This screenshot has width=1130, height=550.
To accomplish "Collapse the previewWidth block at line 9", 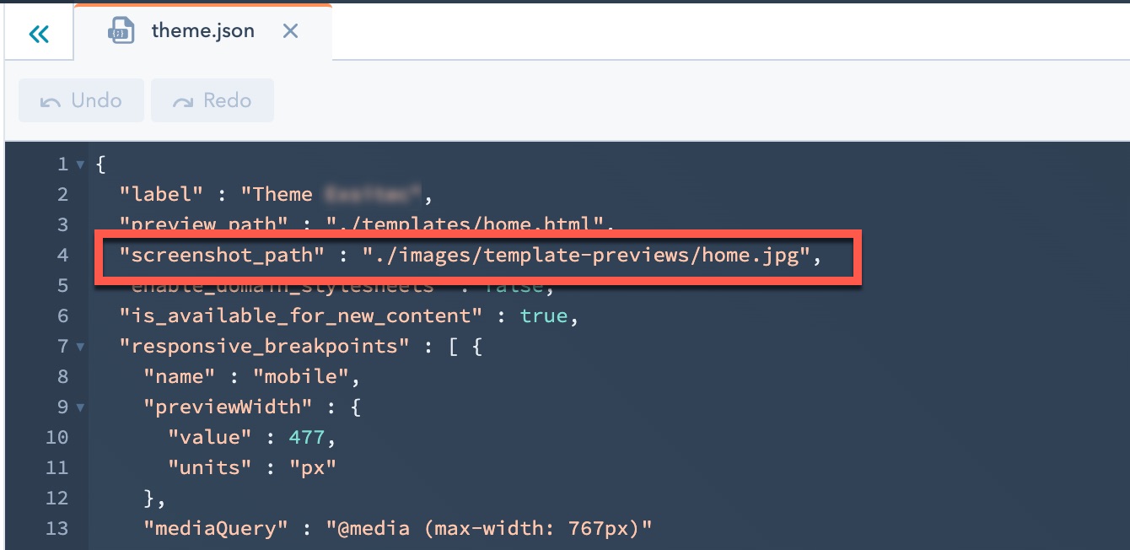I will (80, 407).
